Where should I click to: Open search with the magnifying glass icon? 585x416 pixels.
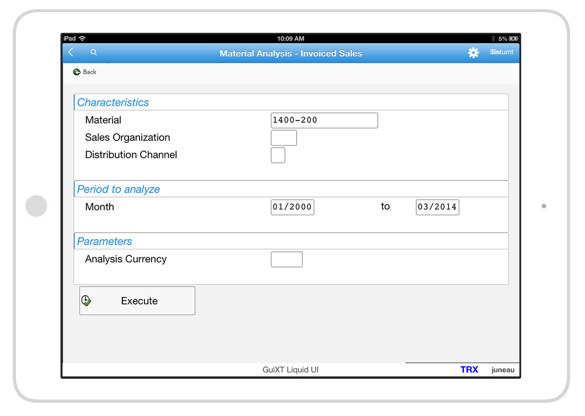point(93,52)
